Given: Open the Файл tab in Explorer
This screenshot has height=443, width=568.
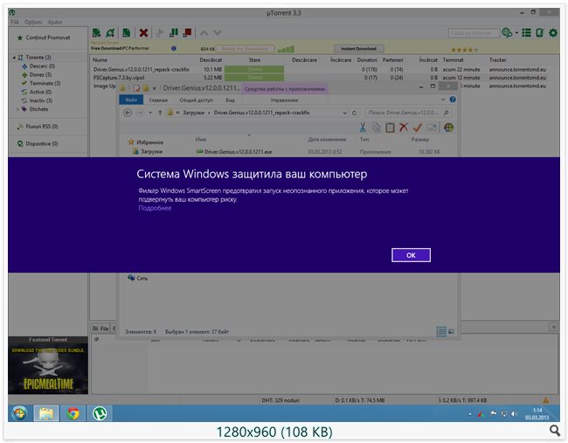Looking at the screenshot, I should coord(131,100).
